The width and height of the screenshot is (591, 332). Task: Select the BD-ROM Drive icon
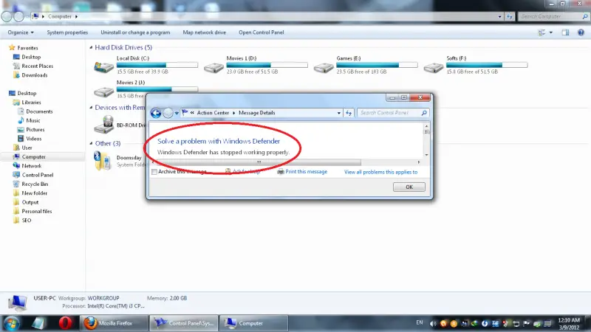[103, 124]
